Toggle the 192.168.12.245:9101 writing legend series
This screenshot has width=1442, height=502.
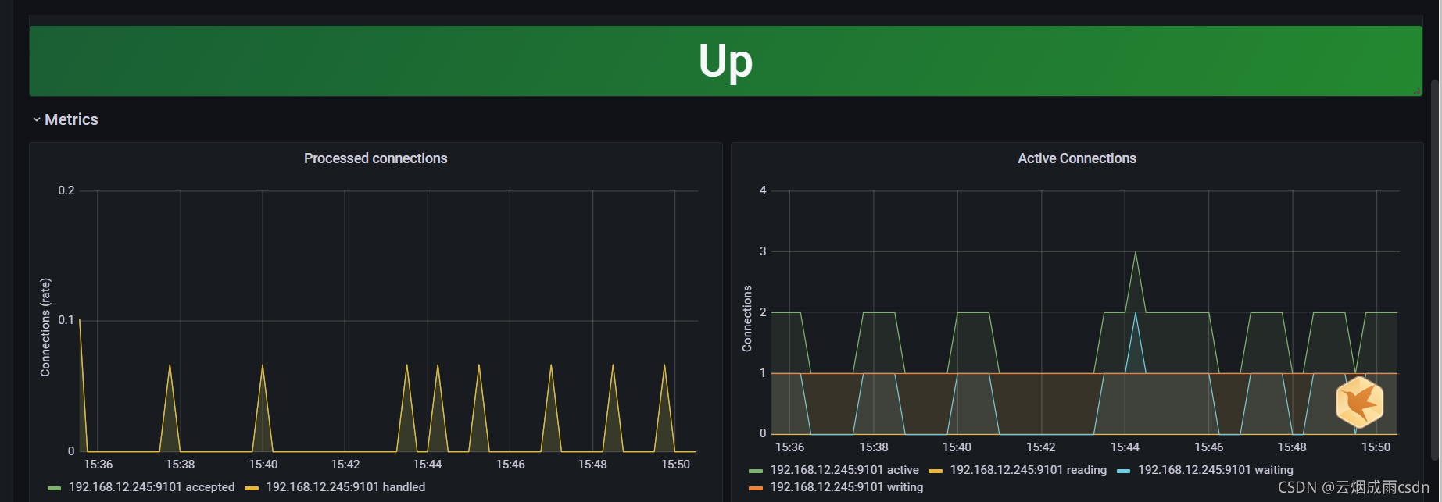(846, 487)
